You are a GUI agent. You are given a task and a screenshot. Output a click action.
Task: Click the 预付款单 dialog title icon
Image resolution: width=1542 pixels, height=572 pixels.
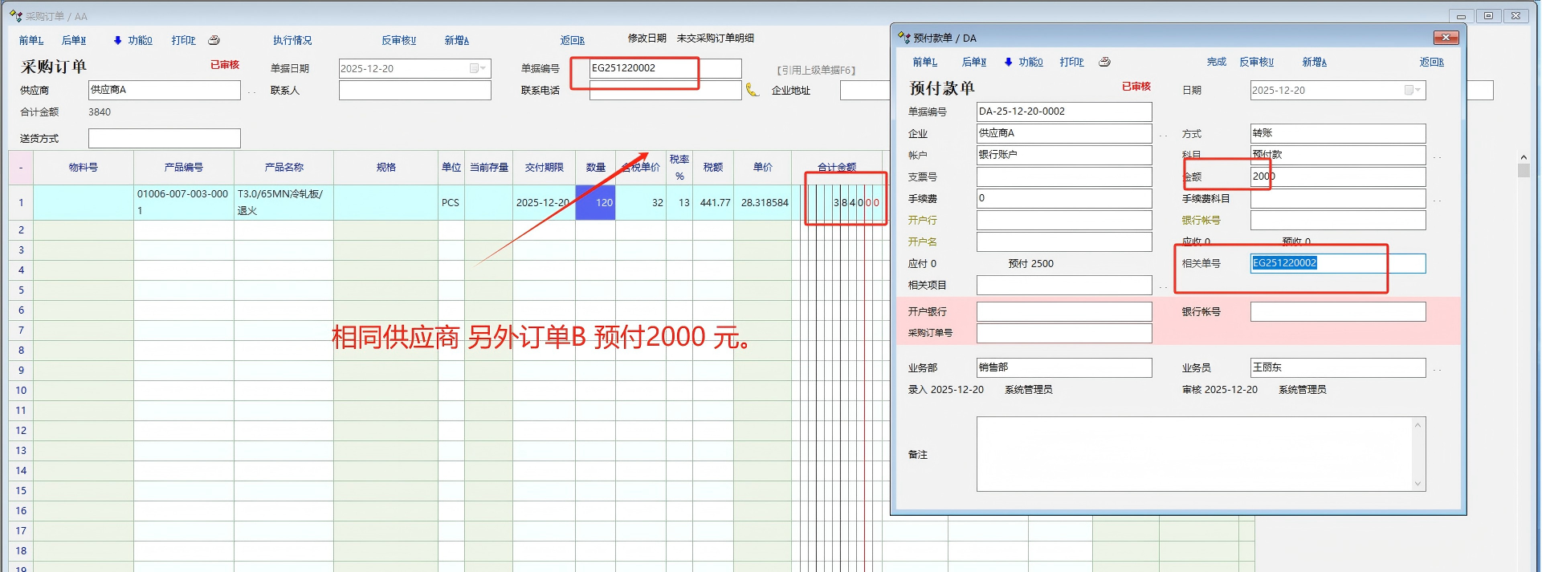coord(904,38)
